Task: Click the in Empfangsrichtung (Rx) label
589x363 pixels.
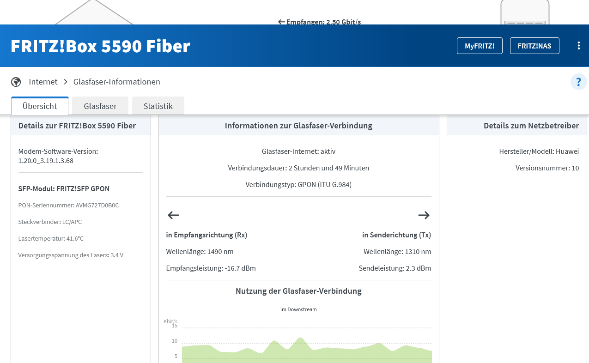Action: 206,235
